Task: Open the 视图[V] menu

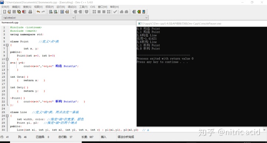Action: coord(38,7)
